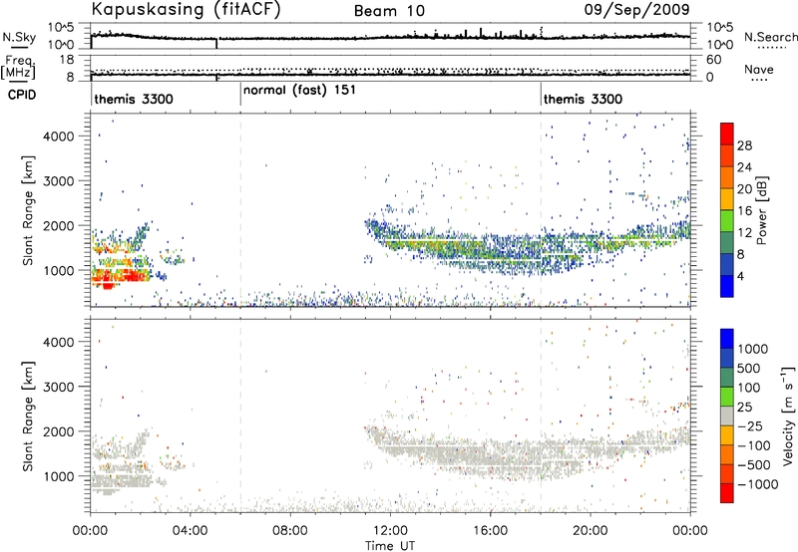Click the blue 1000 velocity colorbar swatch
This screenshot has height=552, width=798.
click(x=727, y=339)
